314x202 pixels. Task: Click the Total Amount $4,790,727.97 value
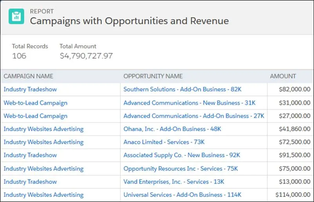point(86,56)
